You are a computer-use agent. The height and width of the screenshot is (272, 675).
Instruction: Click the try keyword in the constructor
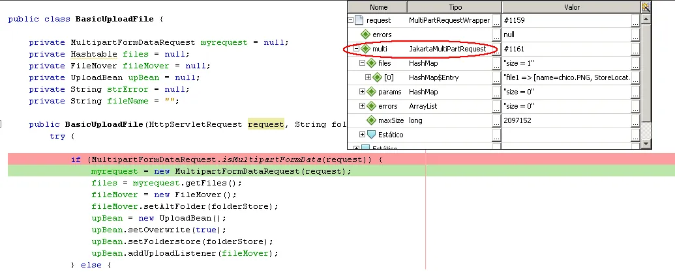[57, 137]
